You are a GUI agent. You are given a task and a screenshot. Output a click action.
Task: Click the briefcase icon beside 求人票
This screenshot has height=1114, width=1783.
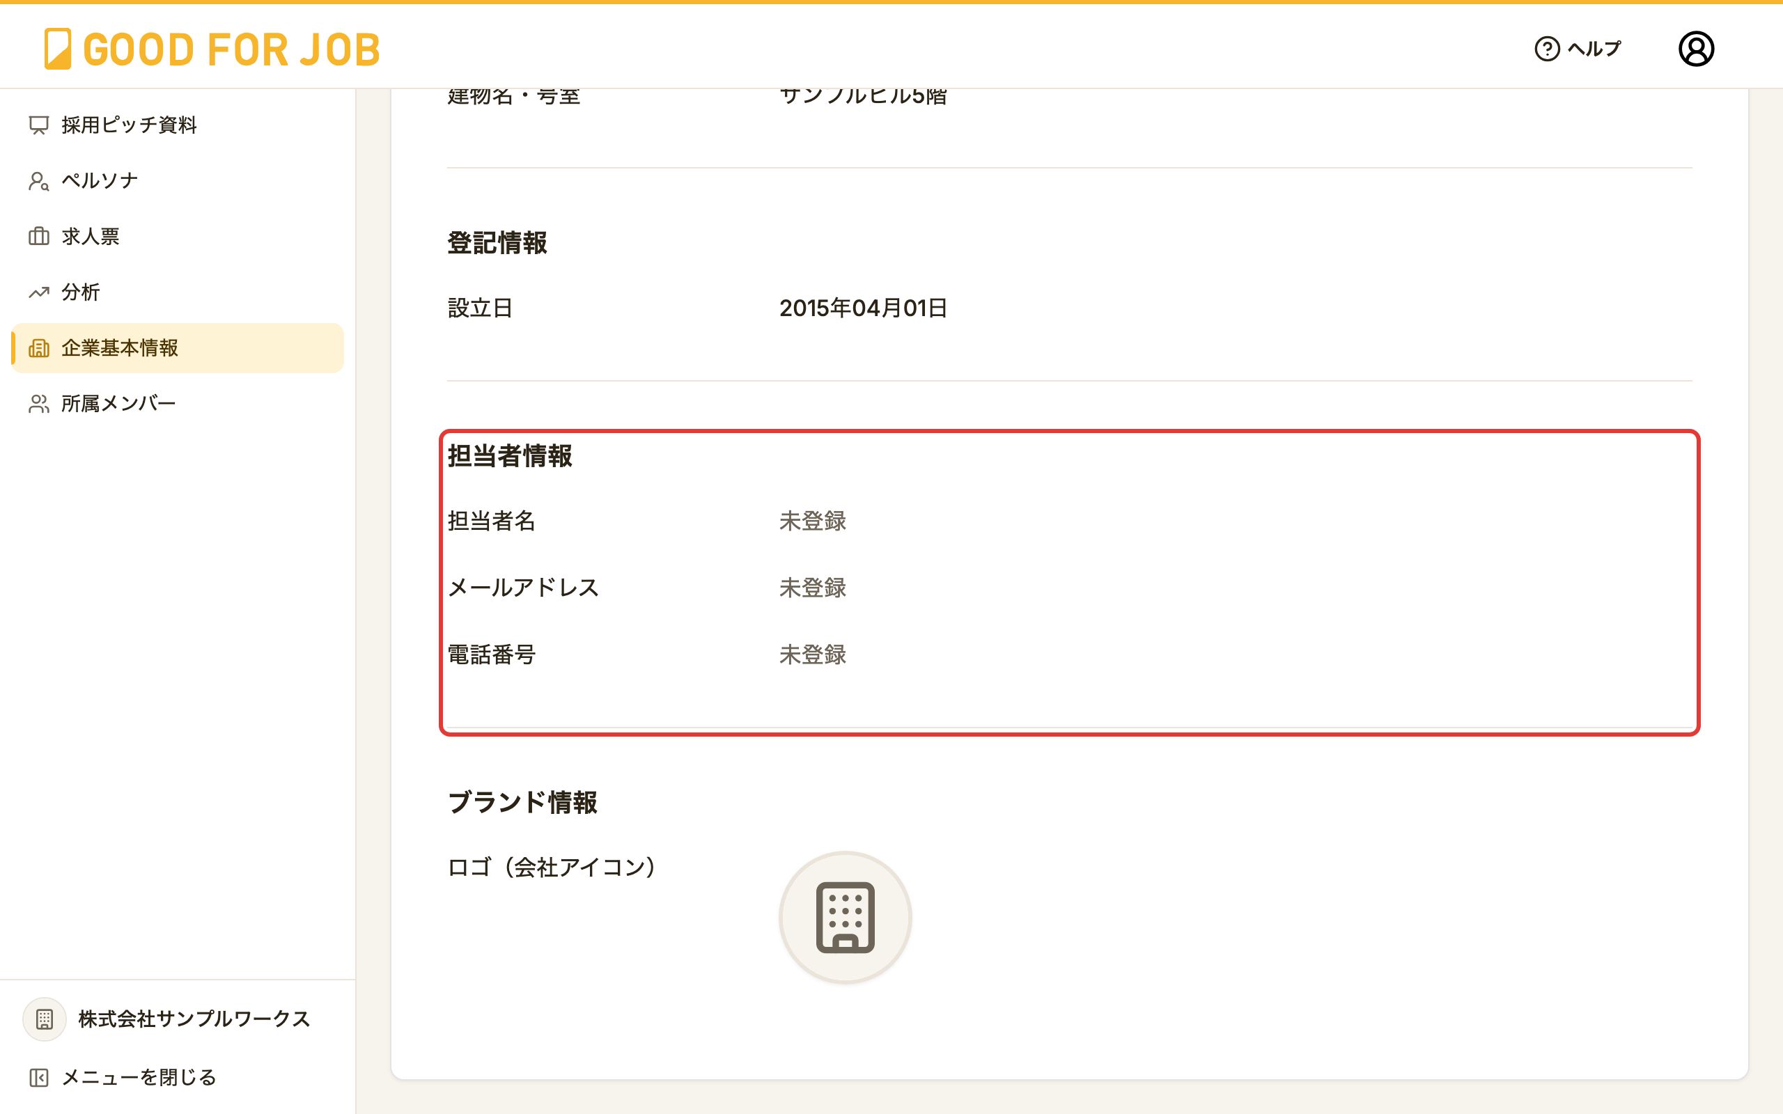(39, 237)
